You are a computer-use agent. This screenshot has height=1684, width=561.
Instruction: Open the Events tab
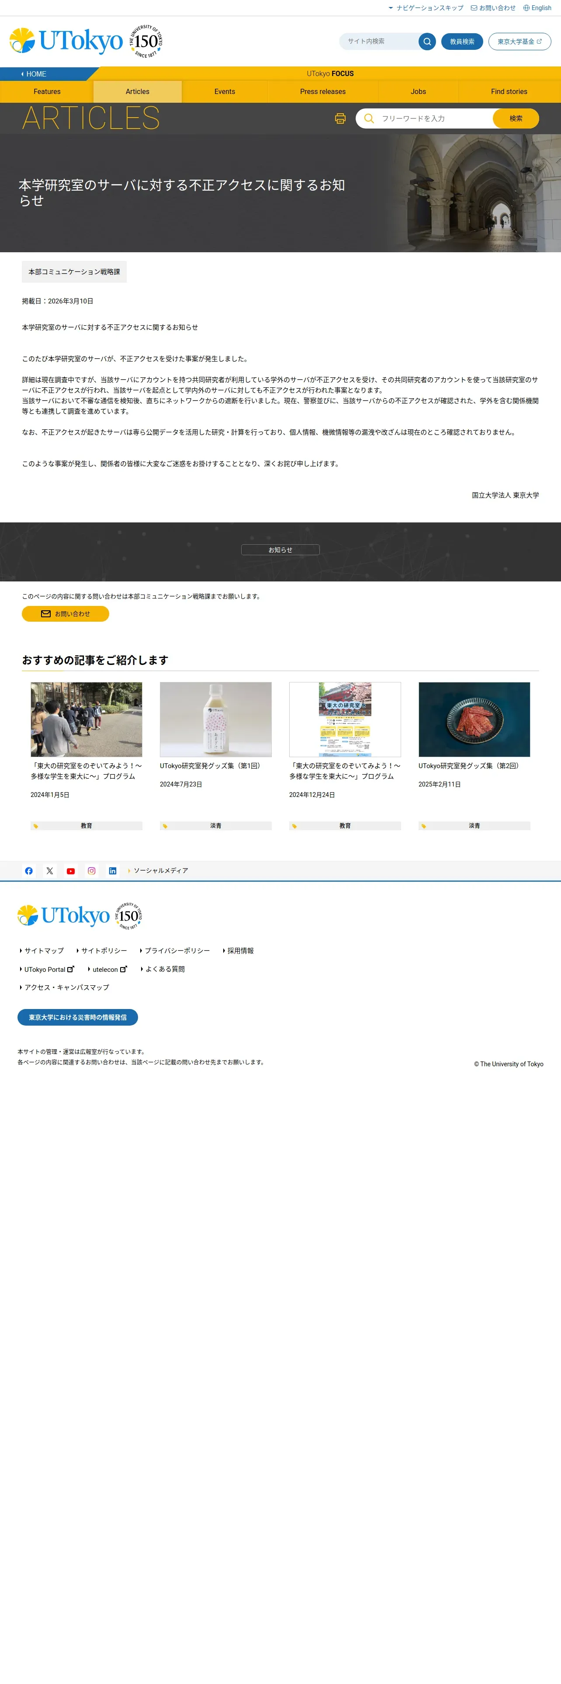pos(225,91)
